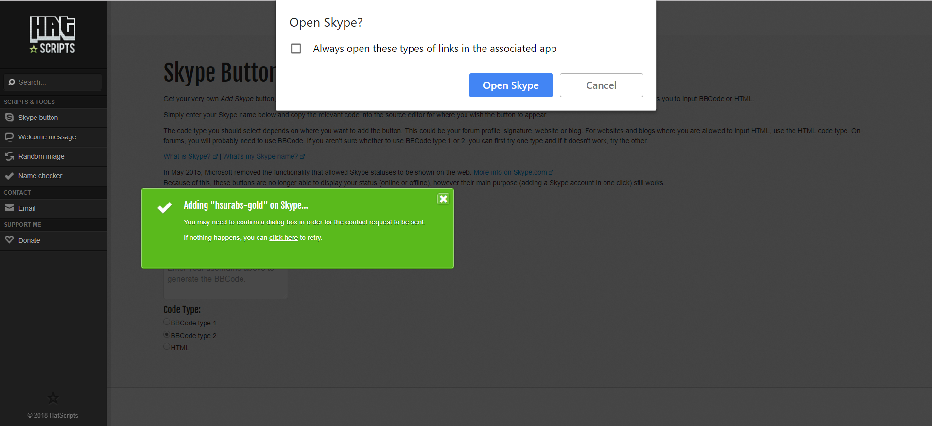932x426 pixels.
Task: Select the BBCode type 1 radio button
Action: point(167,322)
